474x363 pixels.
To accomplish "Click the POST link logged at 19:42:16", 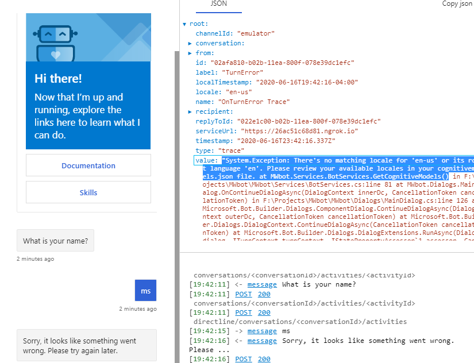I will (243, 358).
